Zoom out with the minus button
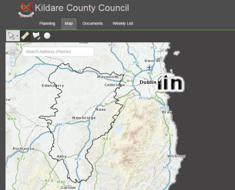This screenshot has height=190, width=235. tap(13, 111)
